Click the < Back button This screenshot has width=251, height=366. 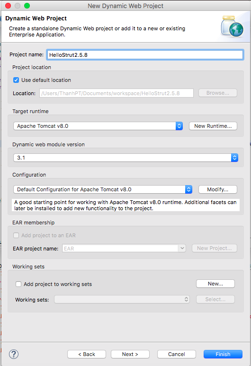click(87, 354)
